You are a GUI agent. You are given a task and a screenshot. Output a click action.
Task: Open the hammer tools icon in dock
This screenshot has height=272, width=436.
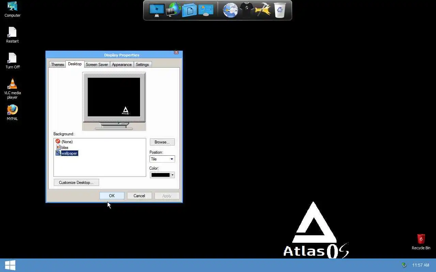(263, 10)
